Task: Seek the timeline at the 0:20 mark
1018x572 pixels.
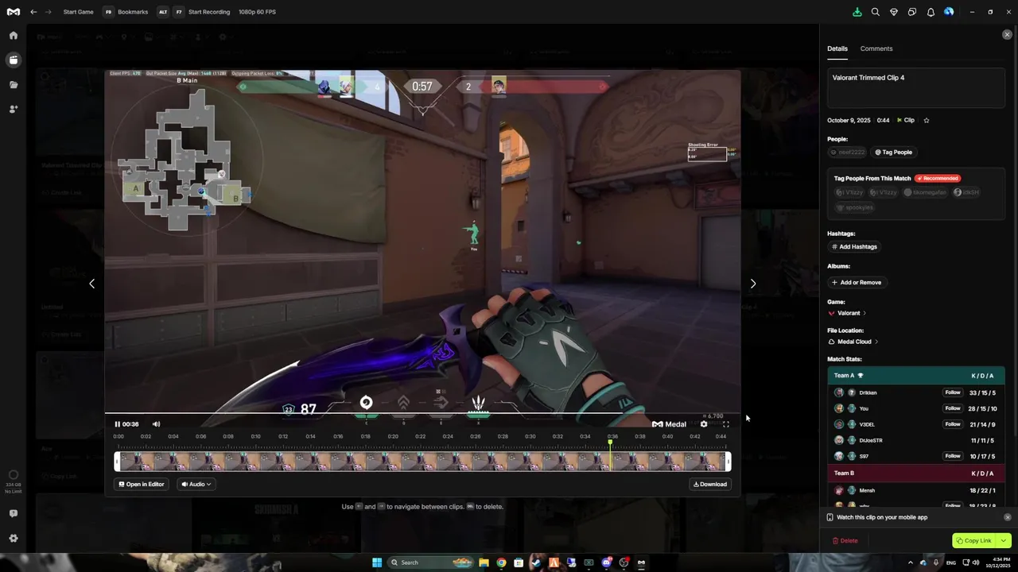Action: [x=393, y=436]
